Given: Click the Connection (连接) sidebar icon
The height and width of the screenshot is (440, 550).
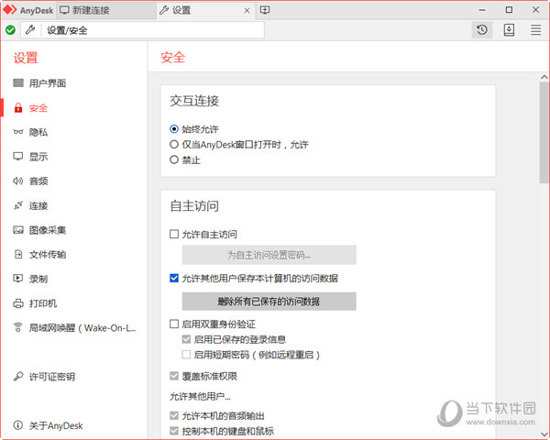Looking at the screenshot, I should pos(18,205).
